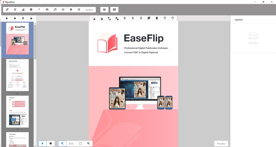Click the link insert icon in toolbar

7,10
